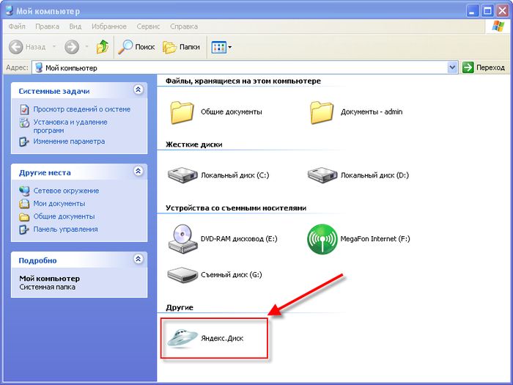The height and width of the screenshot is (385, 513).
Task: Click the Установка и удаление программ icon
Action: (x=24, y=122)
